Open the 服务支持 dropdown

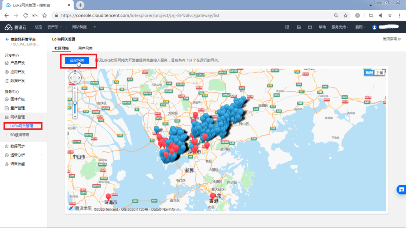click(x=340, y=27)
